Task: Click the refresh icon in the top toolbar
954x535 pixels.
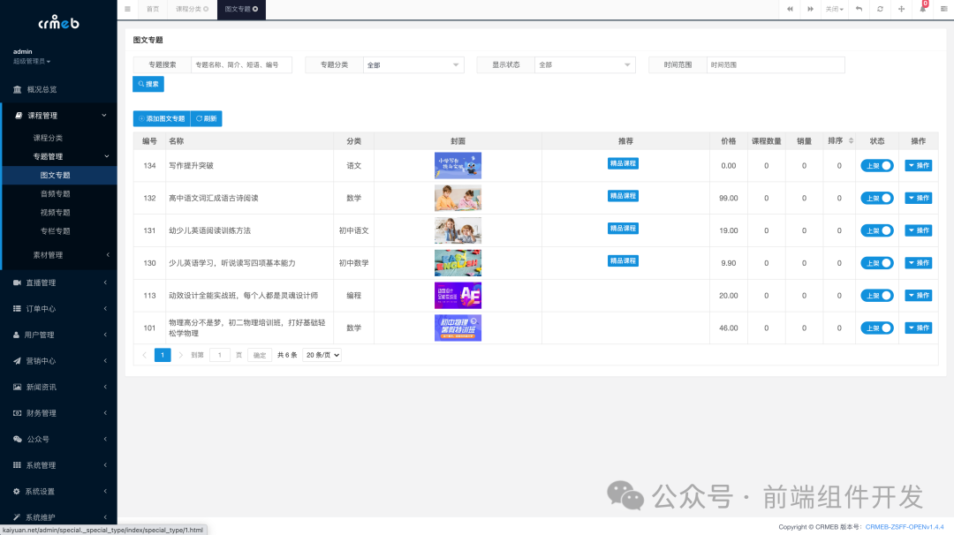Action: 880,10
